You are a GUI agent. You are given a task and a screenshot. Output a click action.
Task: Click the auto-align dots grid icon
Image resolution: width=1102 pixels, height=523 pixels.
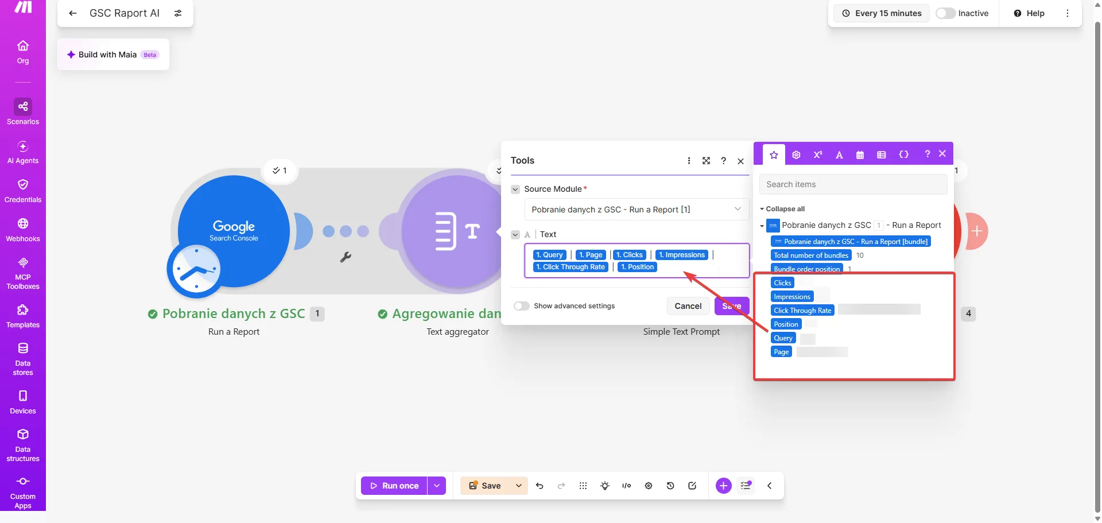[x=583, y=486]
